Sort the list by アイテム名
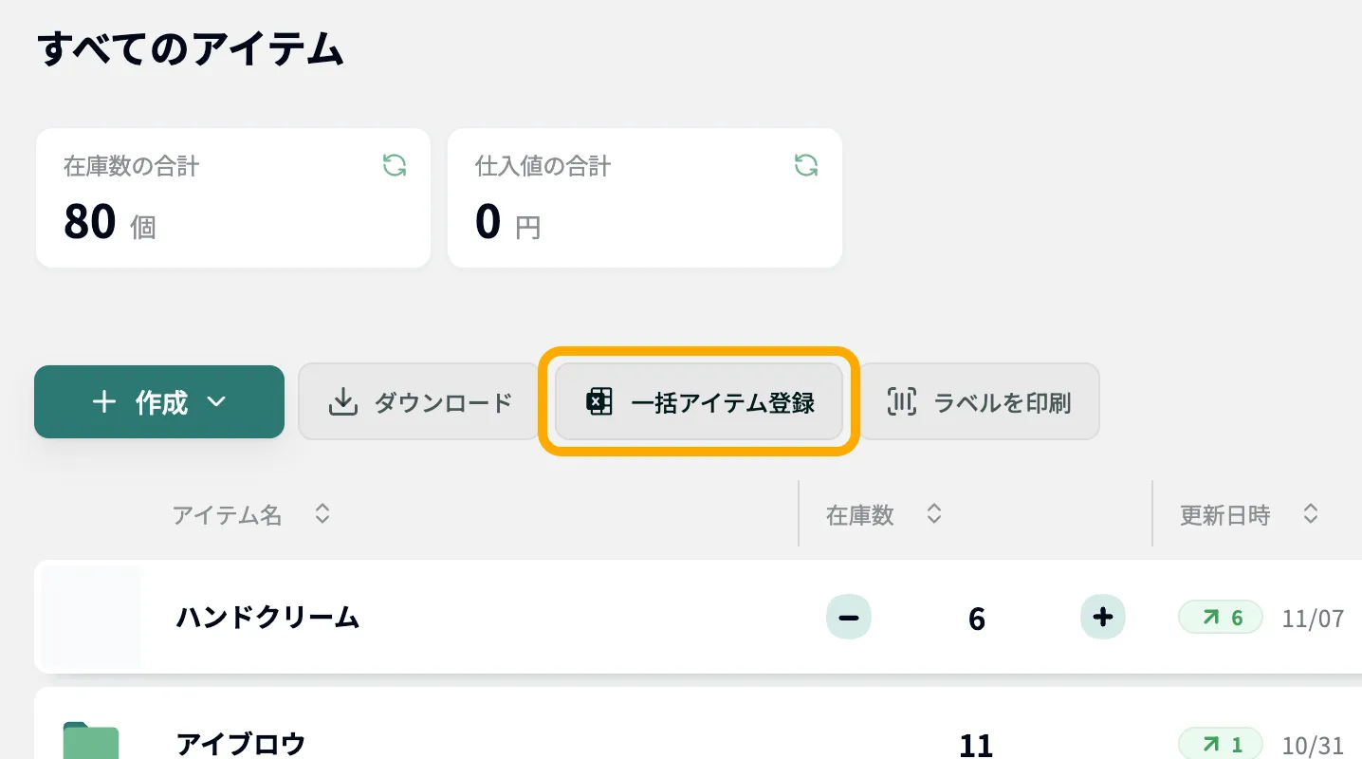The height and width of the screenshot is (759, 1362). [x=322, y=513]
